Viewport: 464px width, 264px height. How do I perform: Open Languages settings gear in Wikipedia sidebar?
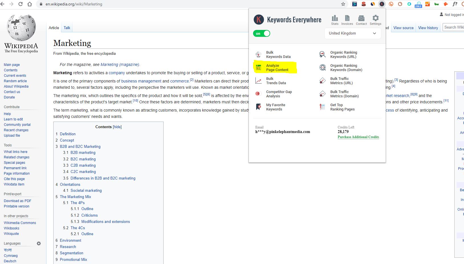coord(39,243)
